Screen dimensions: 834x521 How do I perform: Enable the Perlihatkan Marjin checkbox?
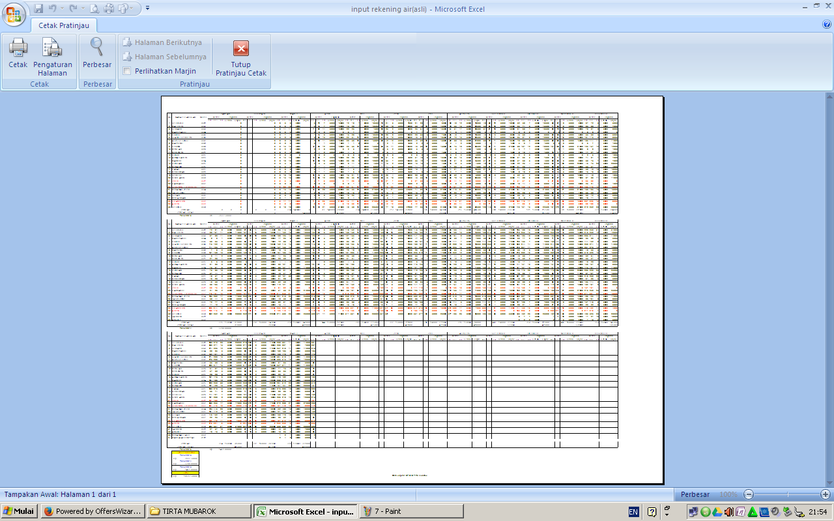coord(126,71)
